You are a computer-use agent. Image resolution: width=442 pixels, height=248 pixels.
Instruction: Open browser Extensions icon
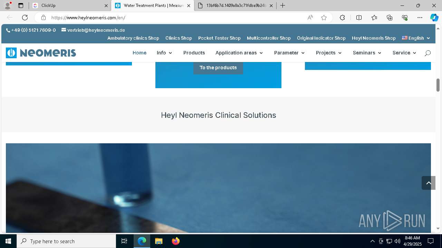[342, 18]
